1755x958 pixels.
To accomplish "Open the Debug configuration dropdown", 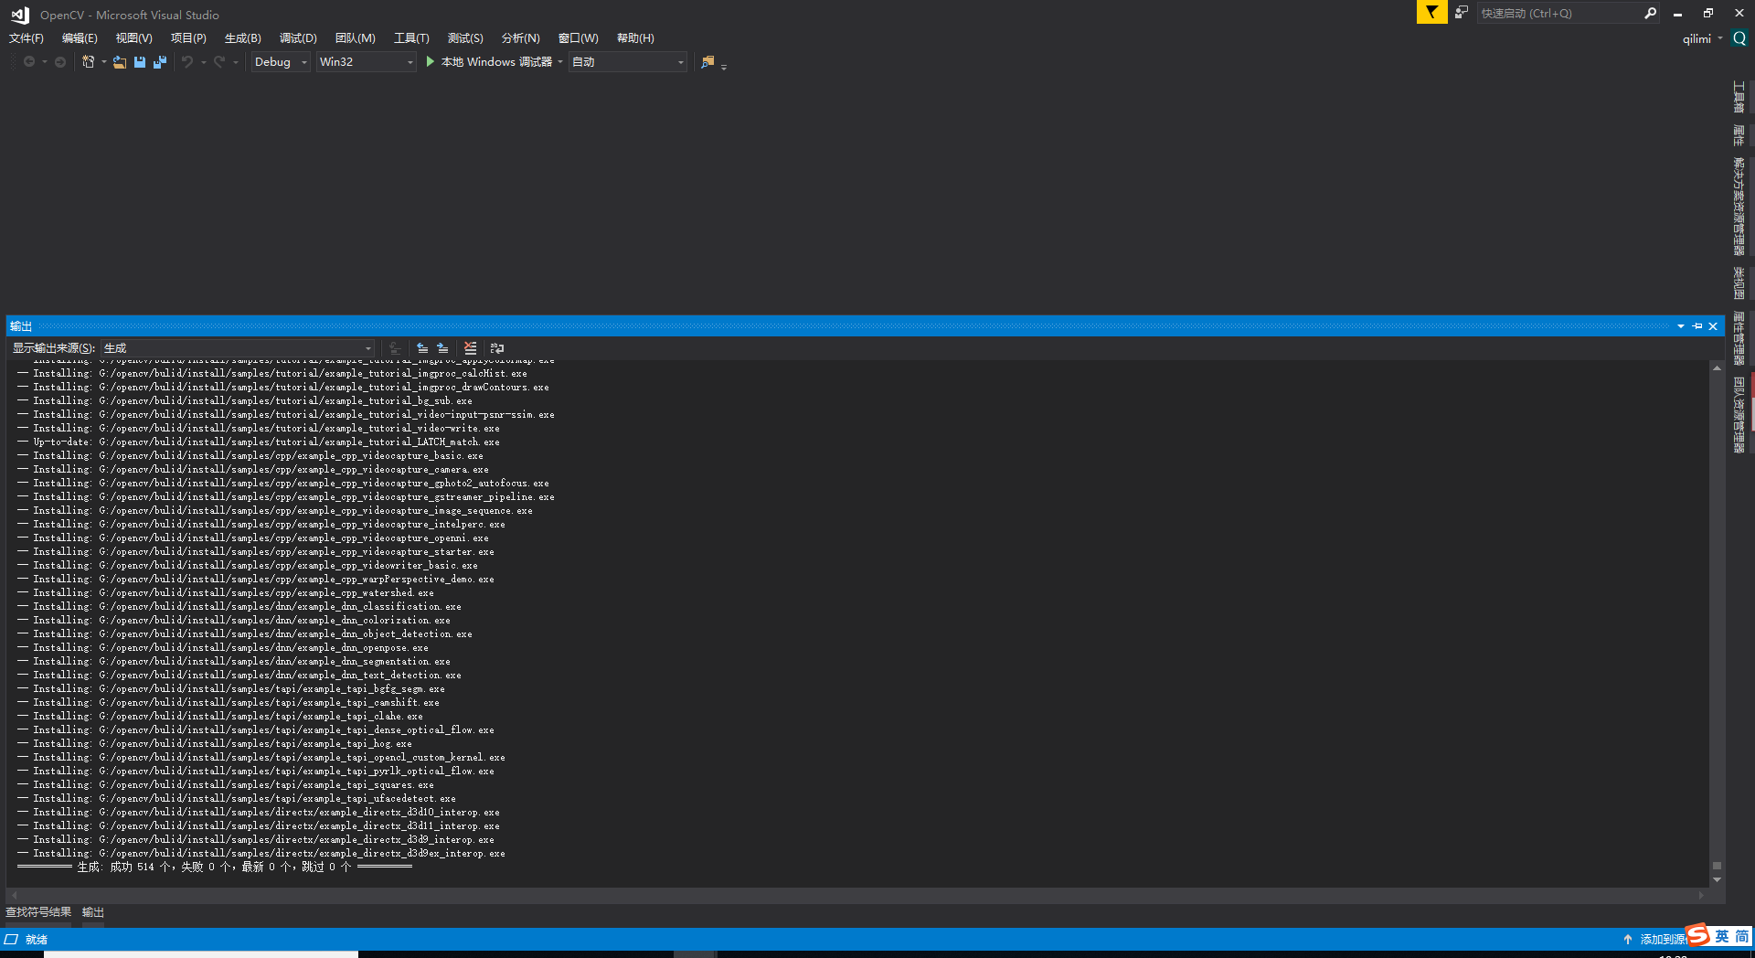I will [303, 61].
